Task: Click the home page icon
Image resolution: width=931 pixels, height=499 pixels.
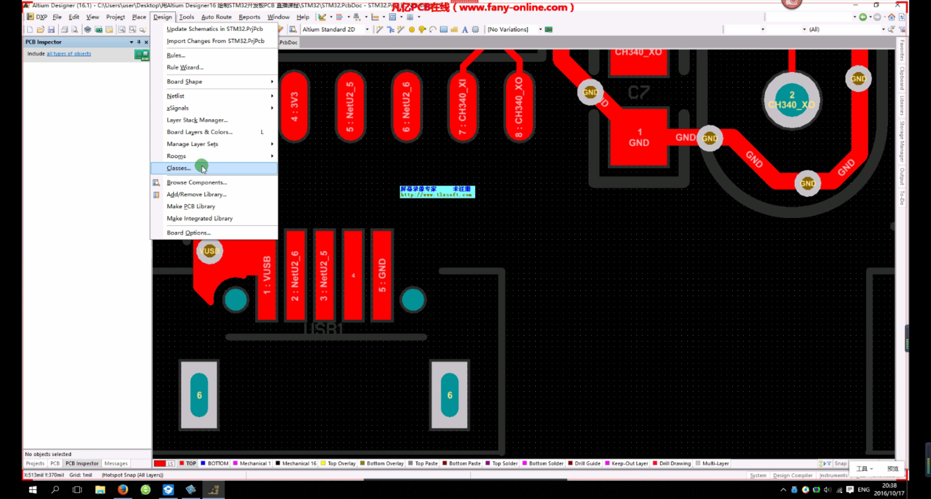Action: [x=891, y=17]
